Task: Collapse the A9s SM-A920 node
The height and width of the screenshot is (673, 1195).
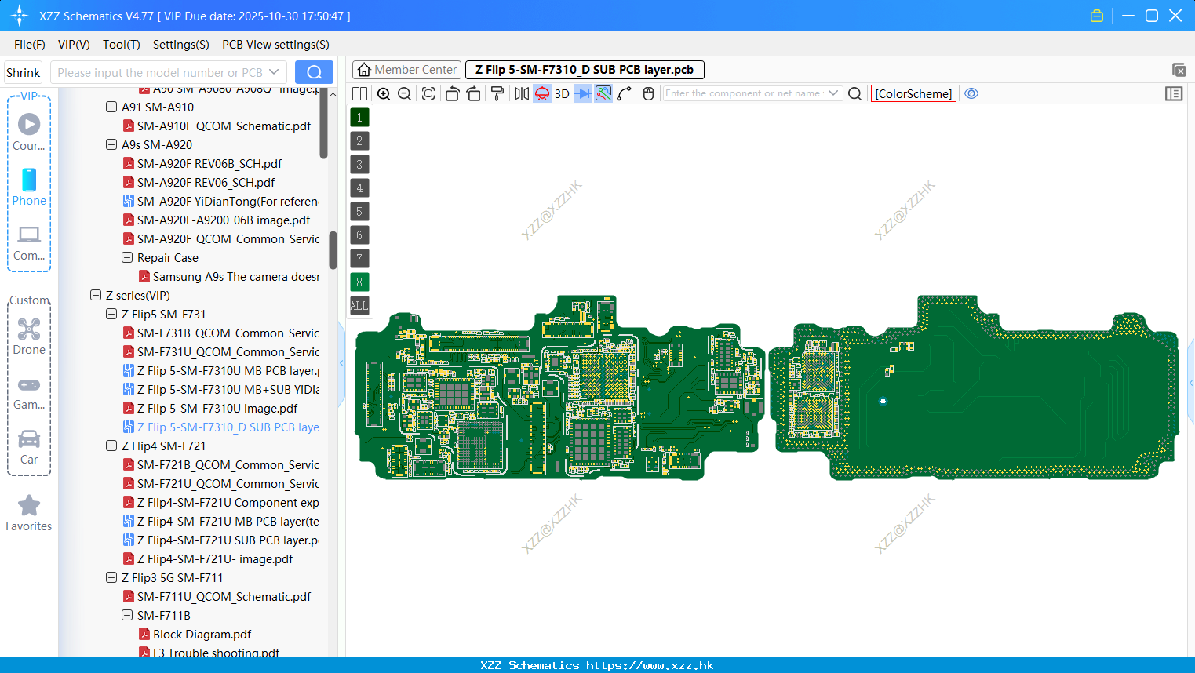Action: click(111, 144)
